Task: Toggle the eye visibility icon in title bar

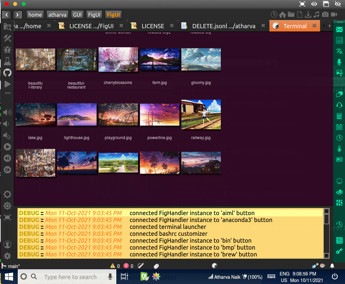Action: pyautogui.click(x=314, y=4)
